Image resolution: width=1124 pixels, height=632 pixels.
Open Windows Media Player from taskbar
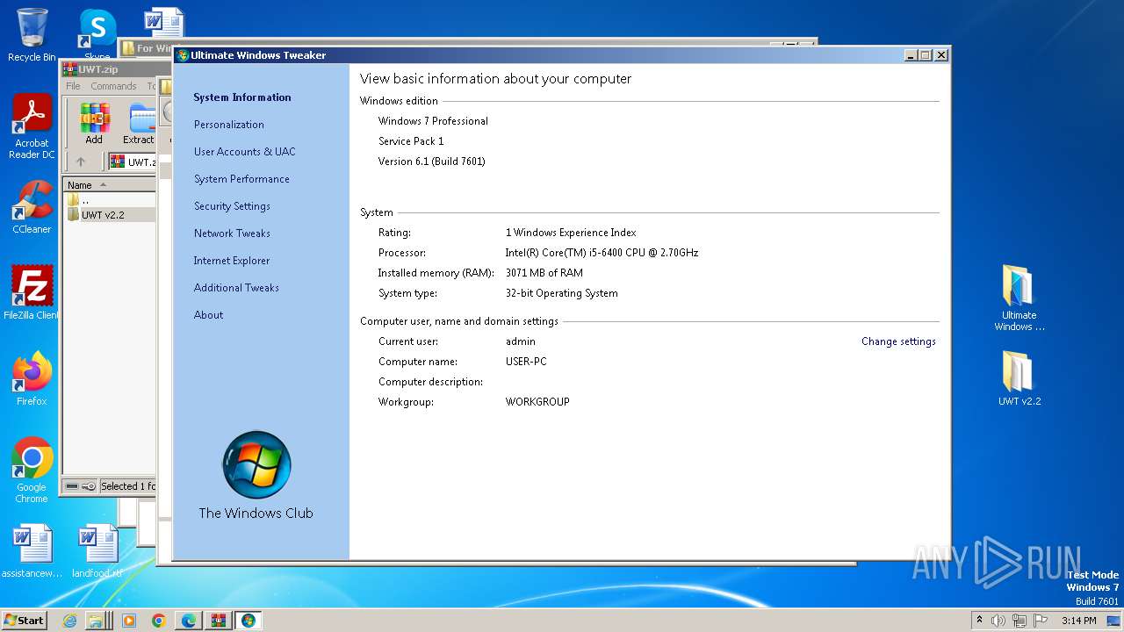(129, 621)
